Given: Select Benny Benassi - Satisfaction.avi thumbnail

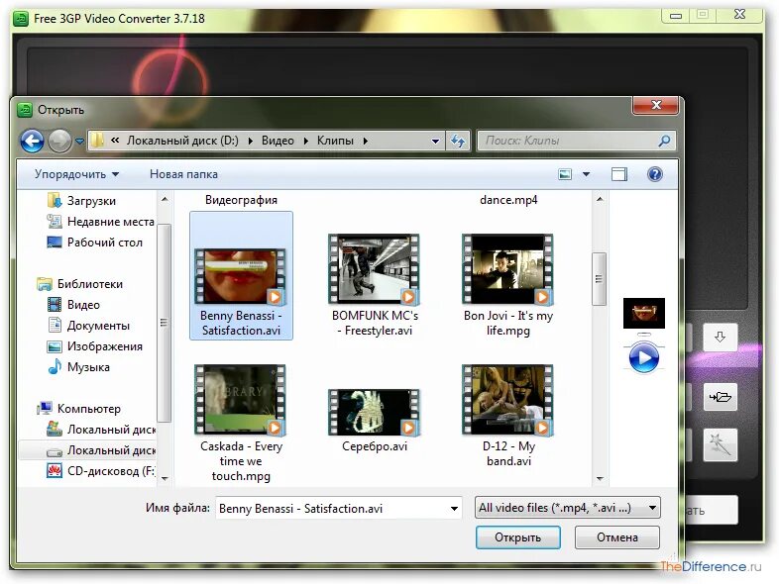Looking at the screenshot, I should pyautogui.click(x=241, y=276).
